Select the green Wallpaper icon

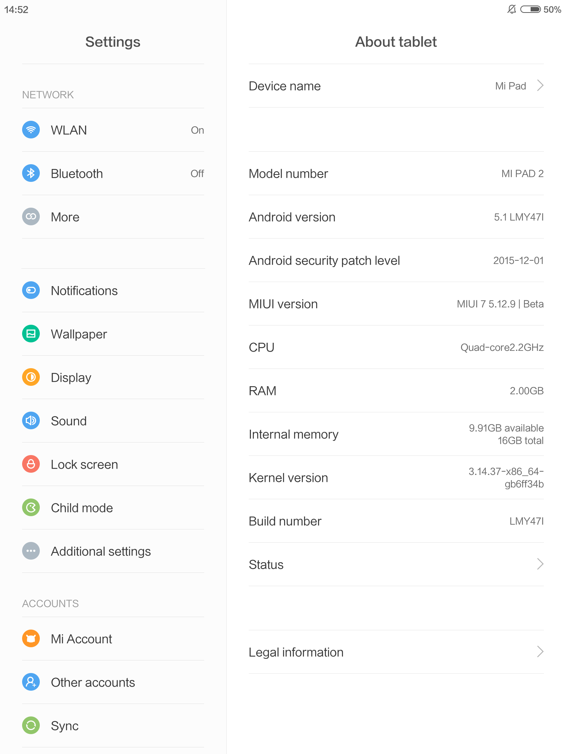(x=31, y=334)
